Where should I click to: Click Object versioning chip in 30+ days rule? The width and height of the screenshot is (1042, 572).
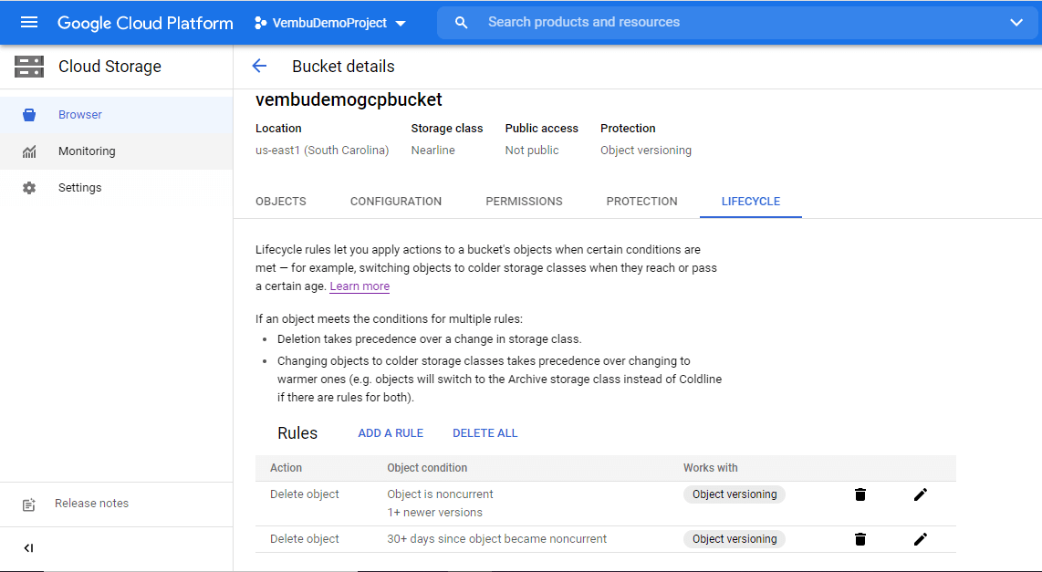[x=735, y=539]
